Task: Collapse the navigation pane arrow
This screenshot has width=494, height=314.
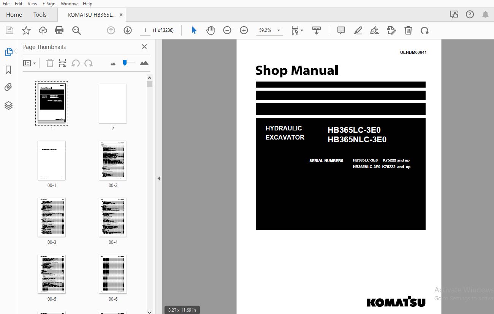Action: [x=159, y=178]
